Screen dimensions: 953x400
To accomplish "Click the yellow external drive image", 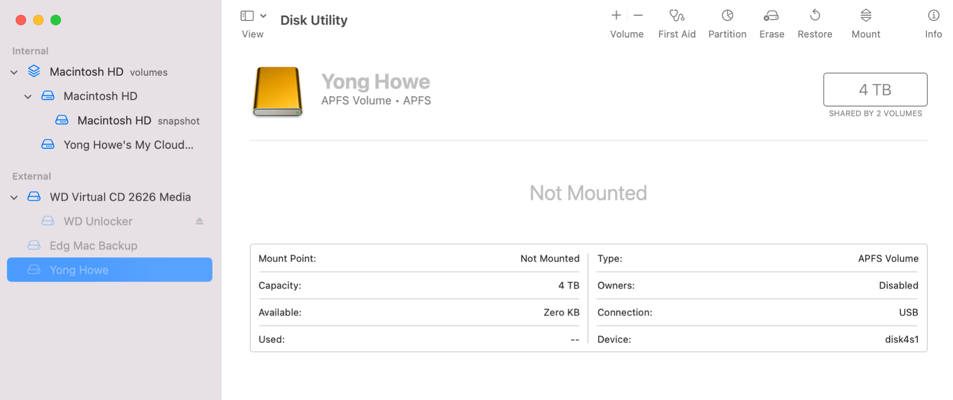I will pos(277,91).
